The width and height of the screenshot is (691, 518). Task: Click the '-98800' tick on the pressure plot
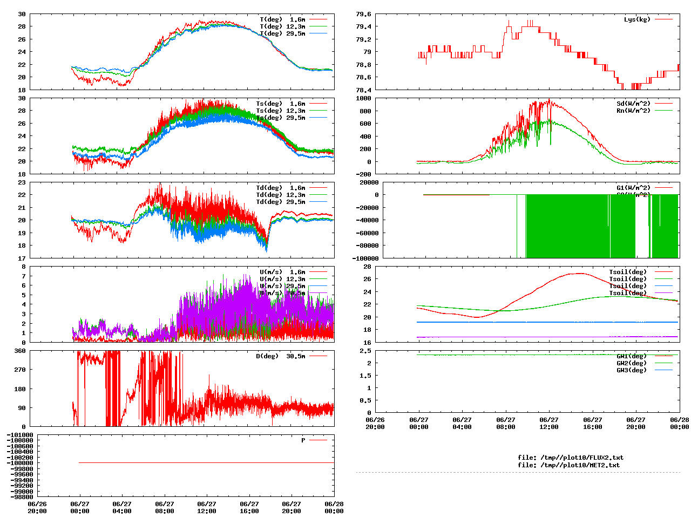point(22,497)
